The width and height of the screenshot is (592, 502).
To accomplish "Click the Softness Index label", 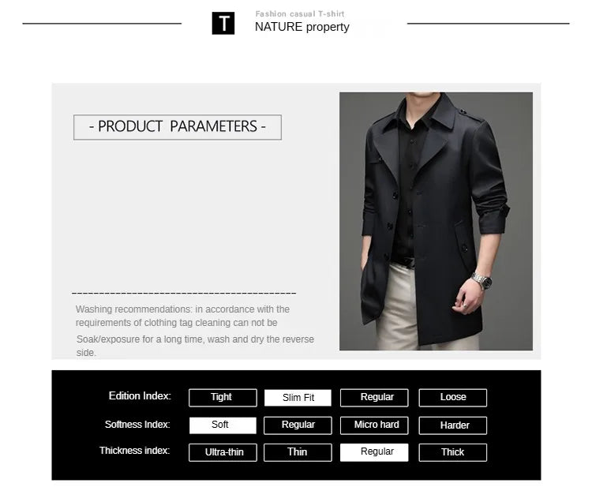I will point(137,425).
